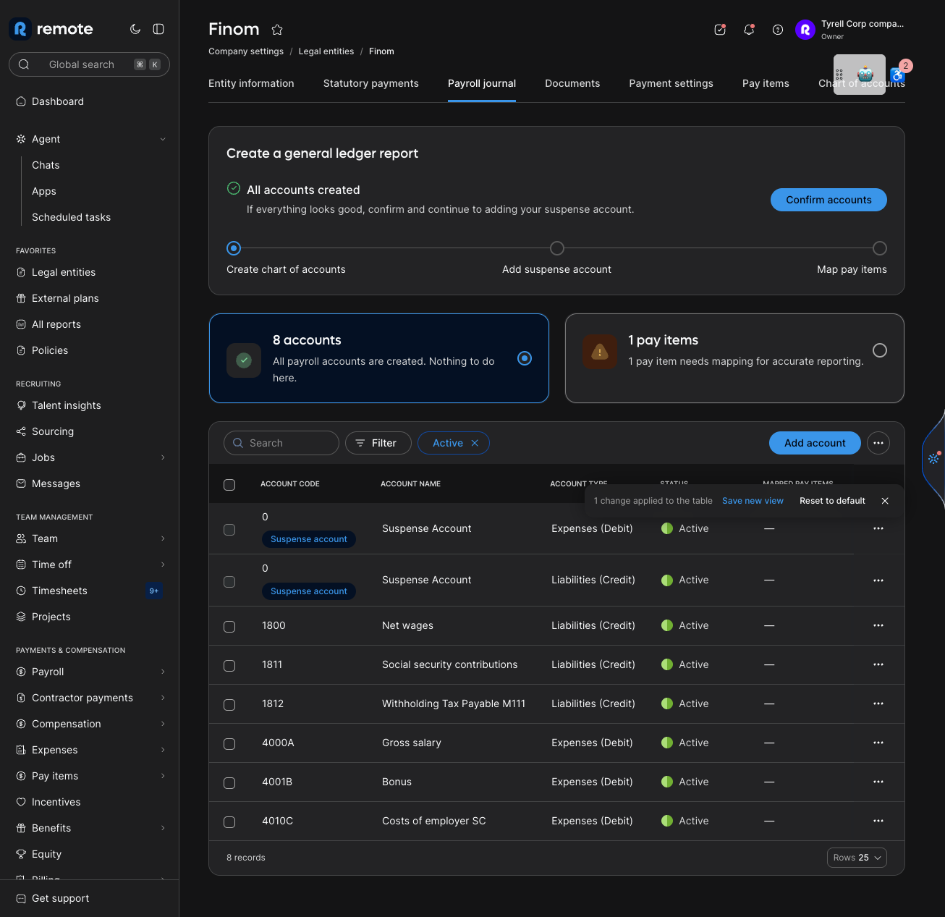945x917 pixels.
Task: Expand the Team submenu
Action: click(x=163, y=538)
